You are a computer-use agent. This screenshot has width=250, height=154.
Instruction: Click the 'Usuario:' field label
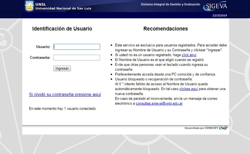[43, 47]
